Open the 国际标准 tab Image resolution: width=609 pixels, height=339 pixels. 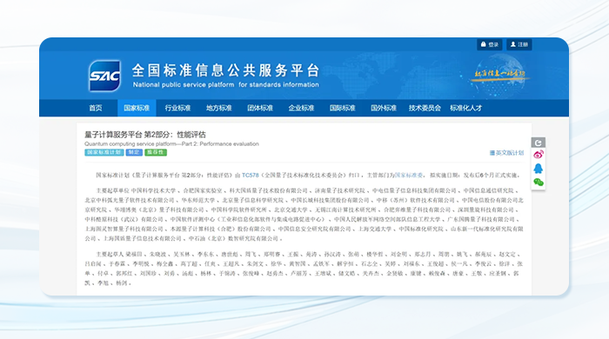coord(342,108)
